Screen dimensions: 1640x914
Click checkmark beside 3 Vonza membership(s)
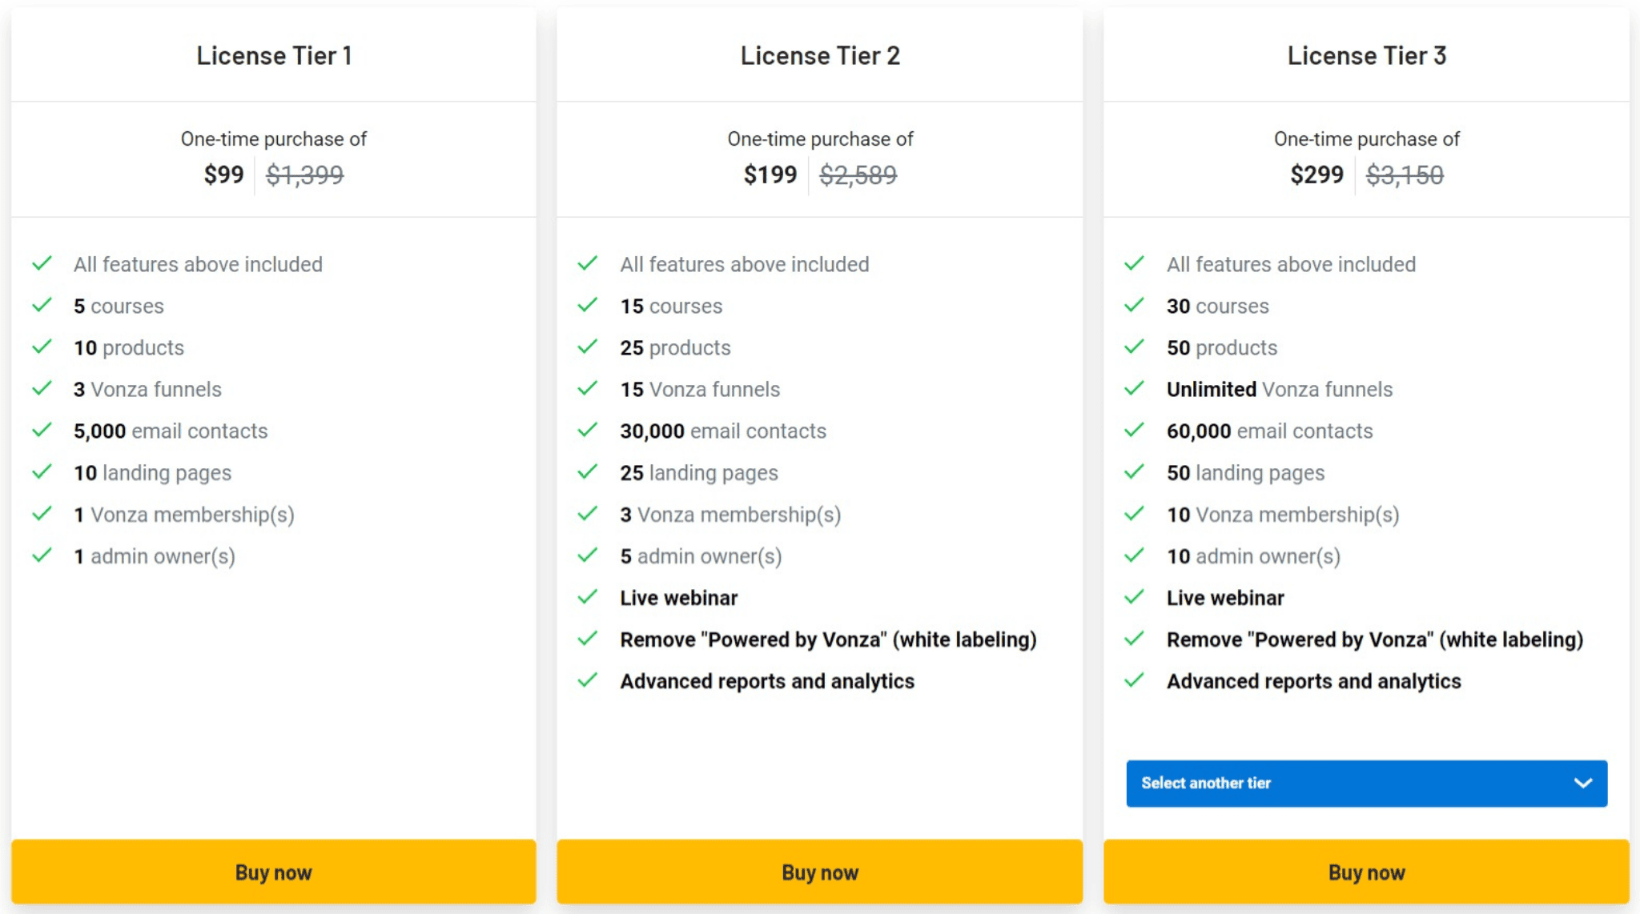click(588, 513)
